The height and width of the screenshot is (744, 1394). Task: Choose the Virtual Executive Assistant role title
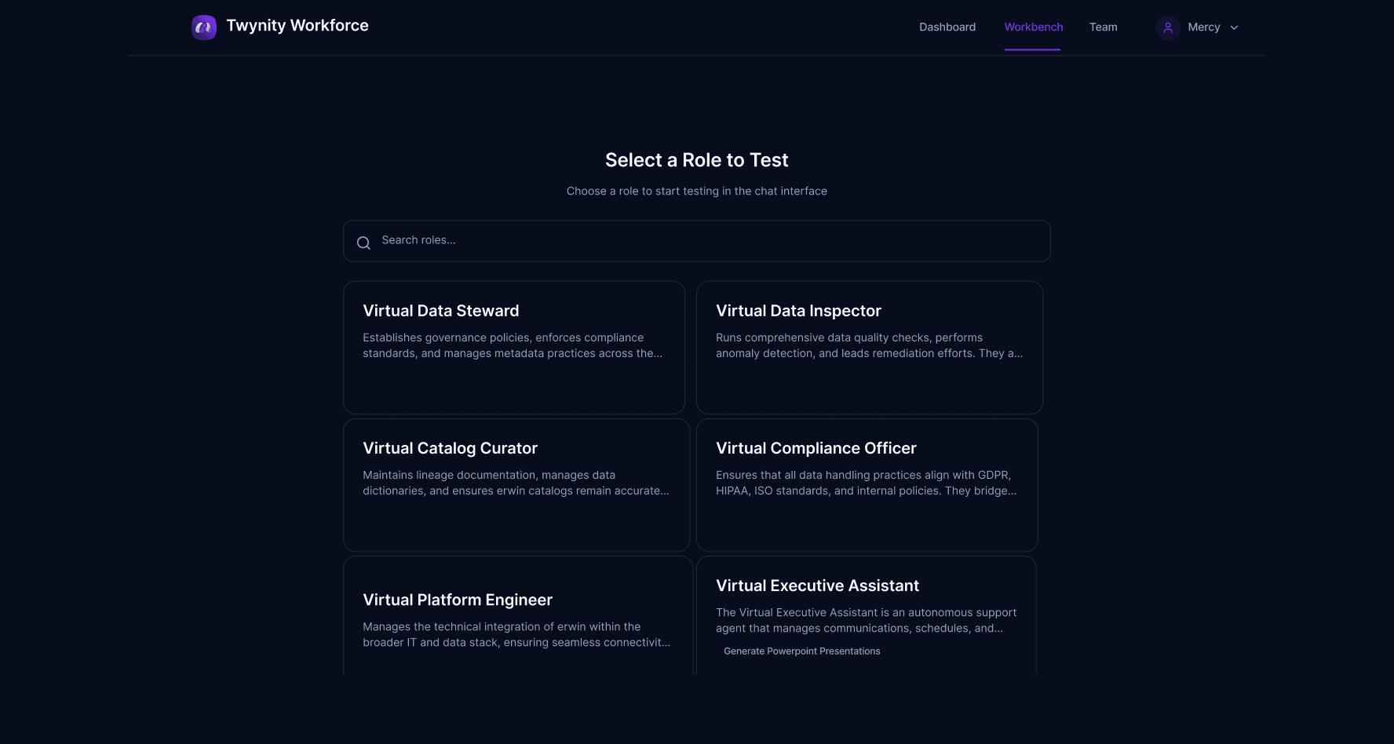pyautogui.click(x=817, y=585)
